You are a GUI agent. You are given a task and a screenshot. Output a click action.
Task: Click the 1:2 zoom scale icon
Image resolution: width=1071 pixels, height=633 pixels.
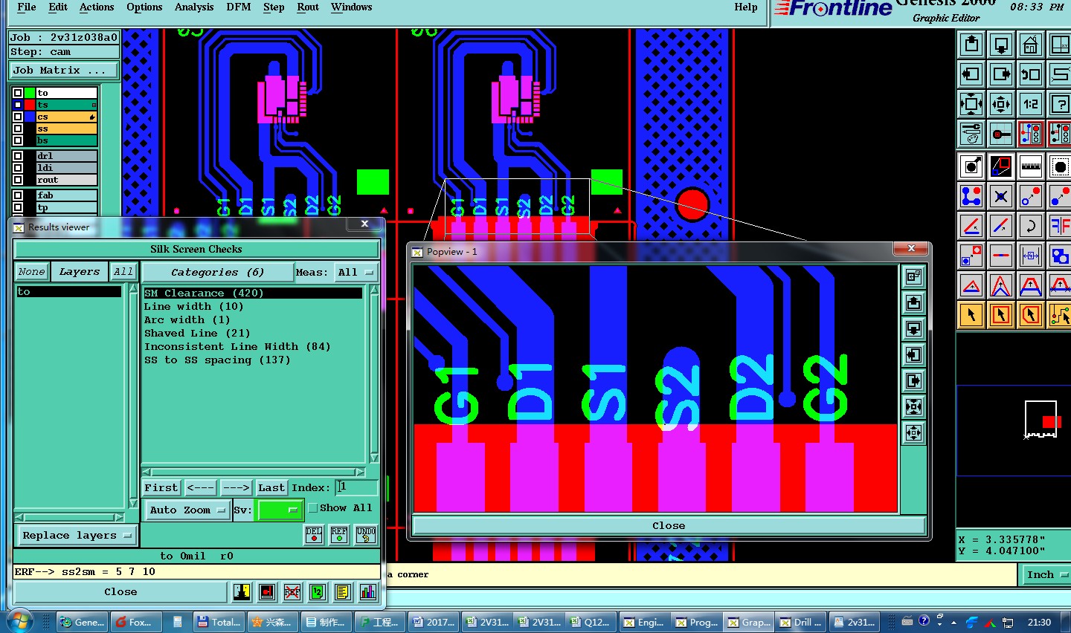pos(1031,104)
